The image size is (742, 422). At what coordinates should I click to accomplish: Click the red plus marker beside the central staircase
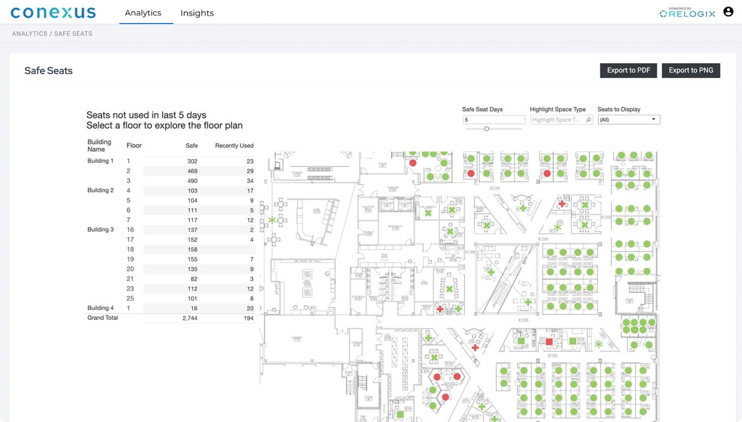(475, 347)
